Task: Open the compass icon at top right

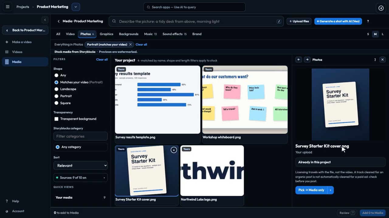Action: click(381, 8)
